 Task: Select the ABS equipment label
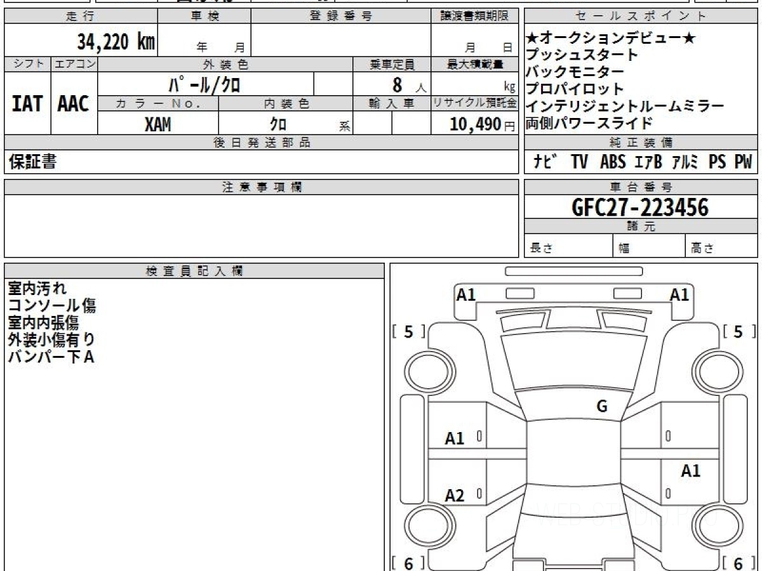[612, 162]
